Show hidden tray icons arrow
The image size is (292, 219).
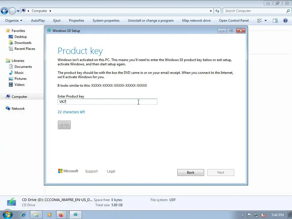(242, 215)
